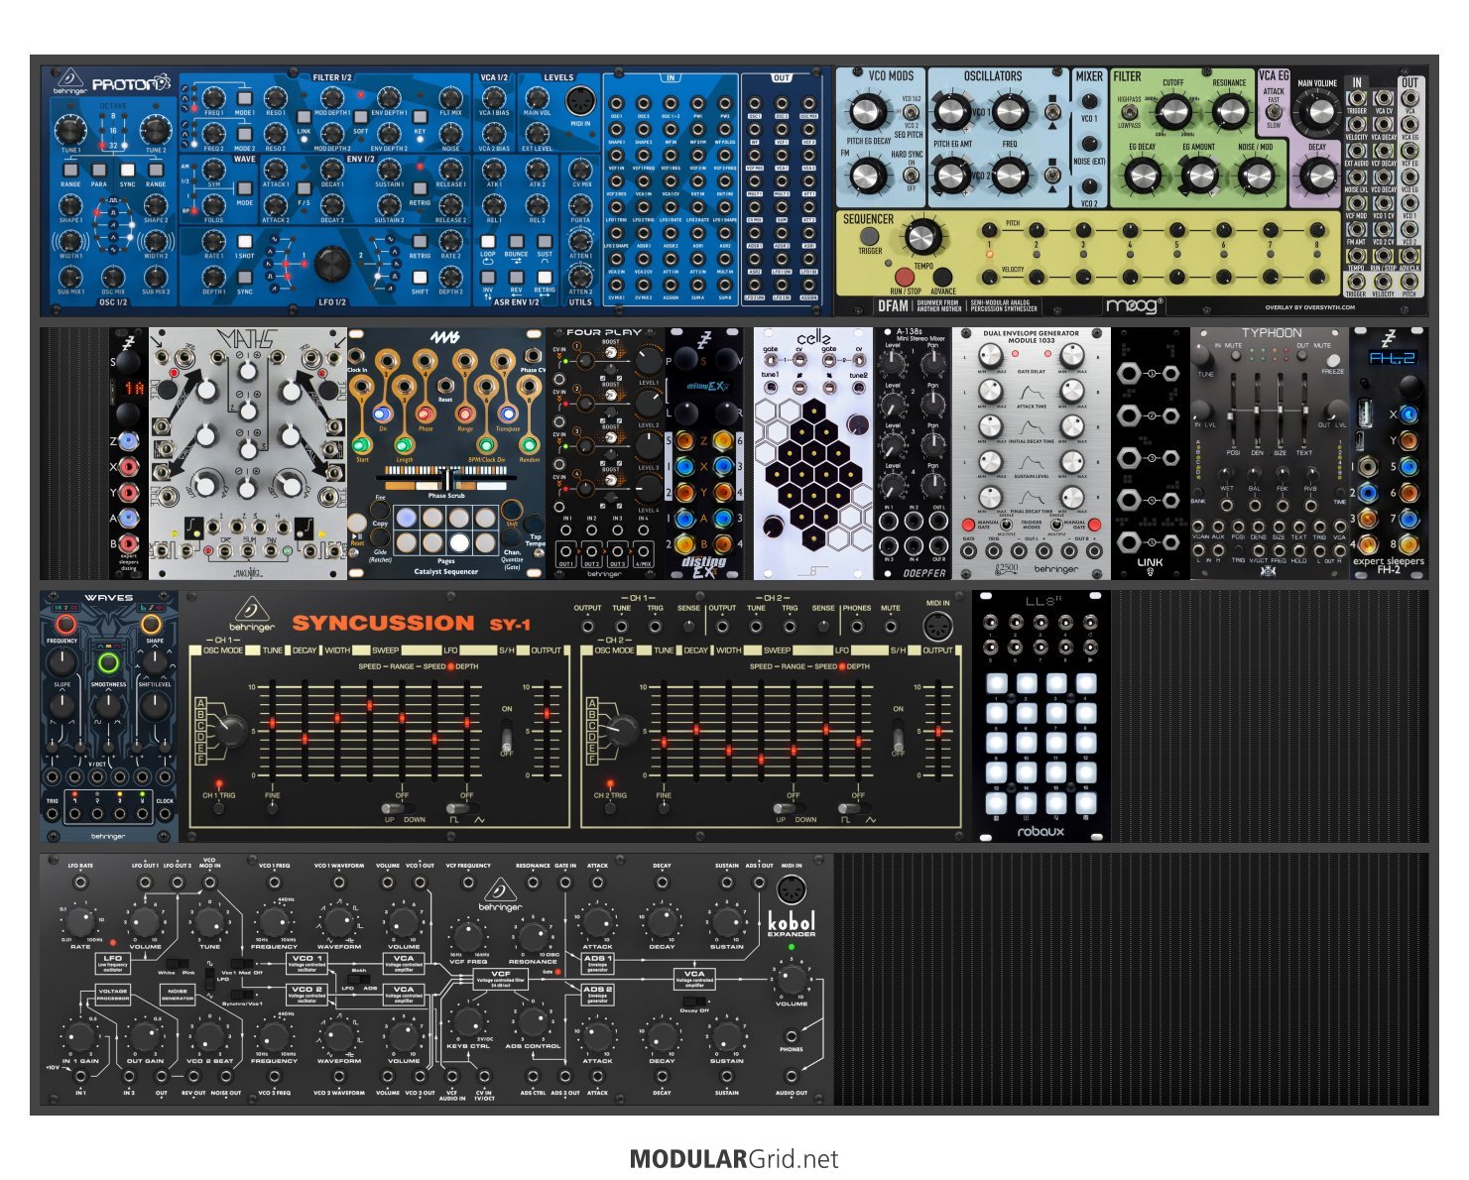Click the DFAM step 1 pitch knob
This screenshot has width=1469, height=1180.
point(989,230)
